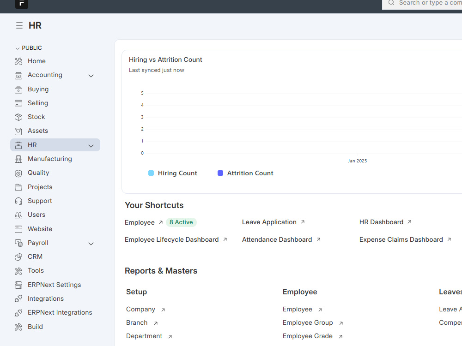Click the Website browser icon
Viewport: 462px width, 346px height.
[x=18, y=229]
